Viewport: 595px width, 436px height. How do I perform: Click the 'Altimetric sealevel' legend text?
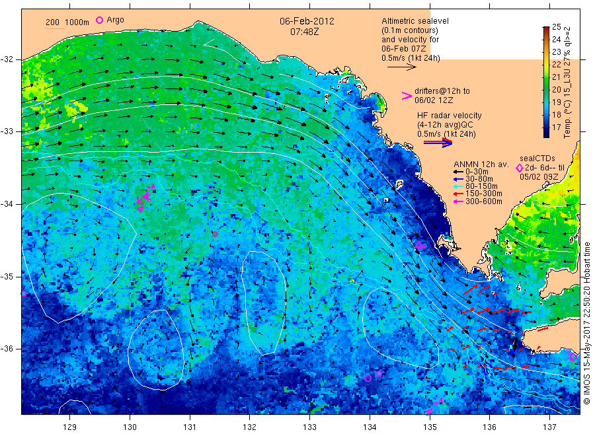(415, 21)
